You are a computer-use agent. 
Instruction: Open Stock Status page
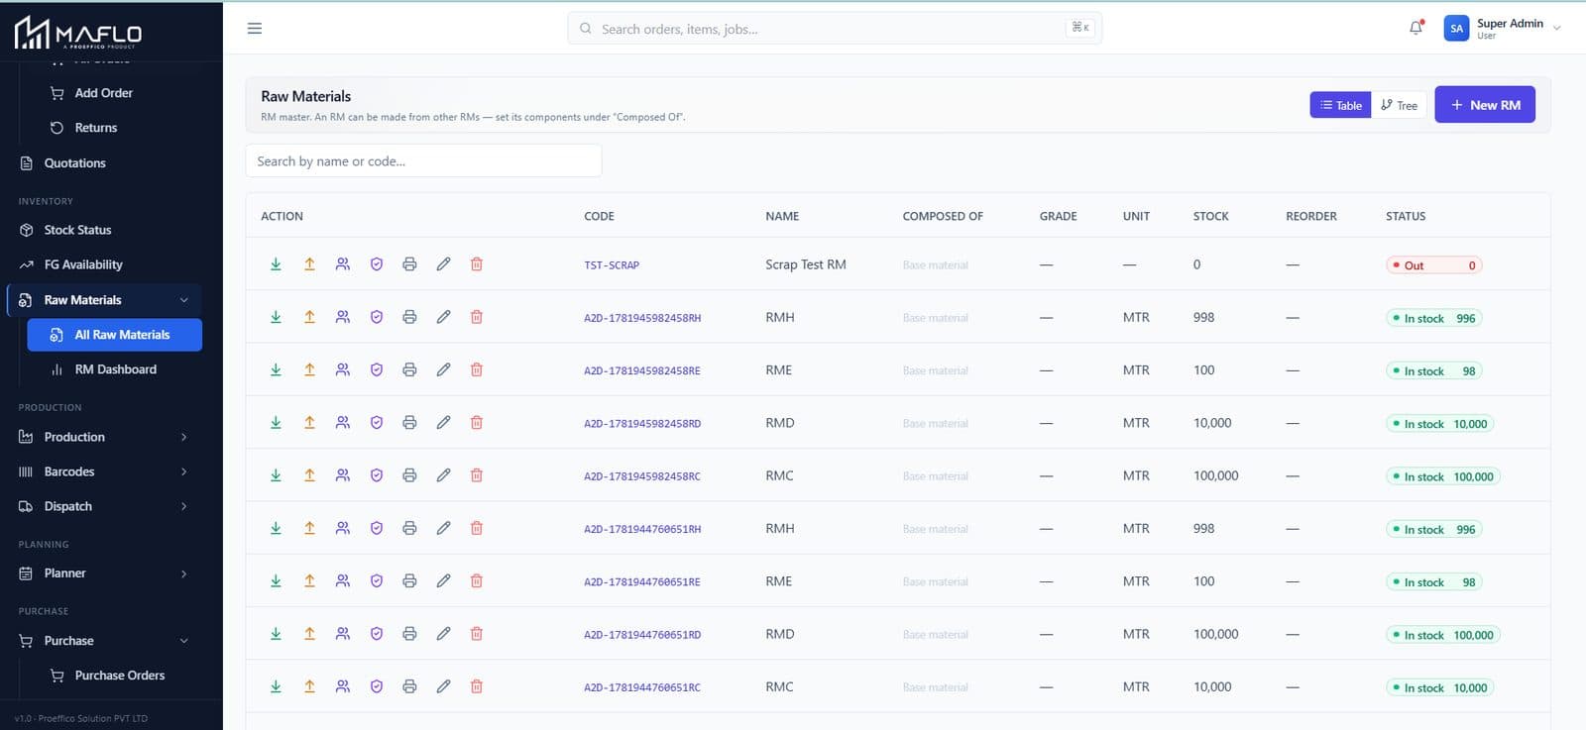[x=77, y=230]
